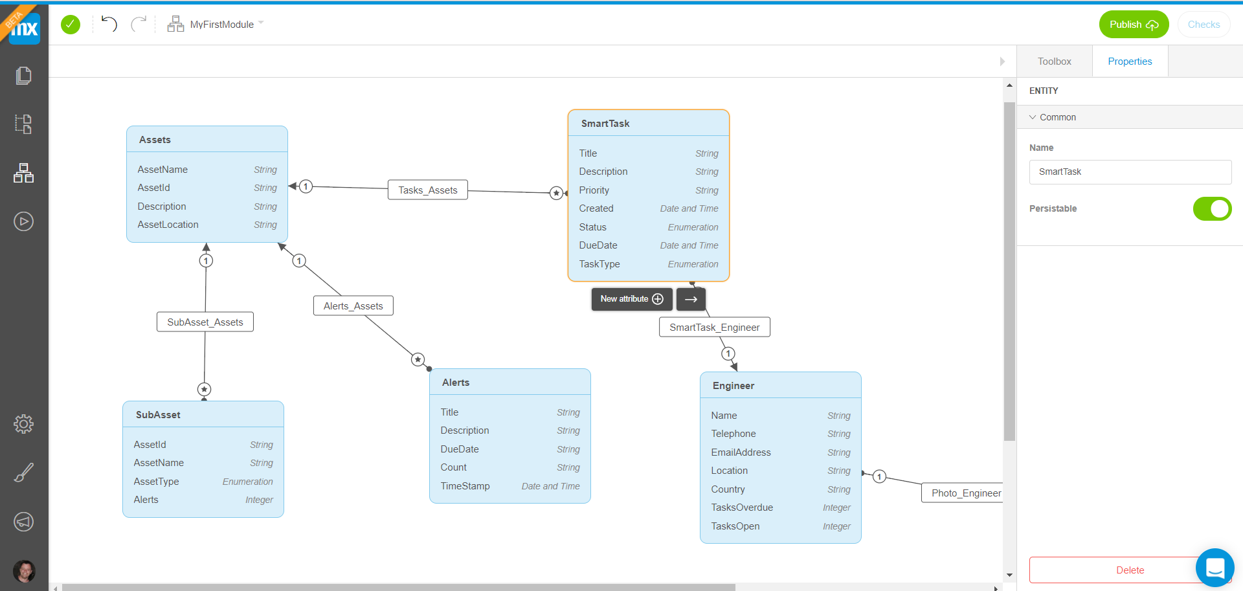Click the Publish button
This screenshot has width=1243, height=591.
[1133, 24]
